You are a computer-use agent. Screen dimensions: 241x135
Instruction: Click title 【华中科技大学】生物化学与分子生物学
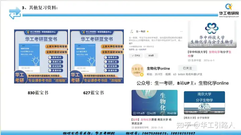pos(209,54)
